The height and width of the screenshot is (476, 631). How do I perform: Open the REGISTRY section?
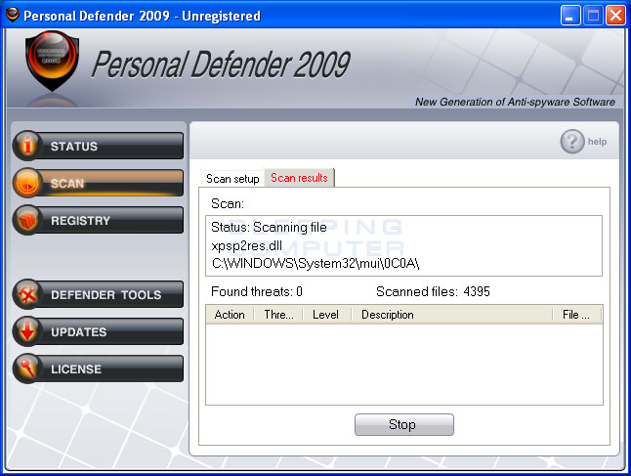coord(98,220)
